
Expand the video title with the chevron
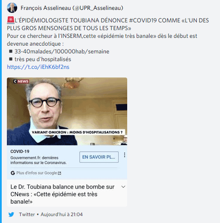coord(123,187)
